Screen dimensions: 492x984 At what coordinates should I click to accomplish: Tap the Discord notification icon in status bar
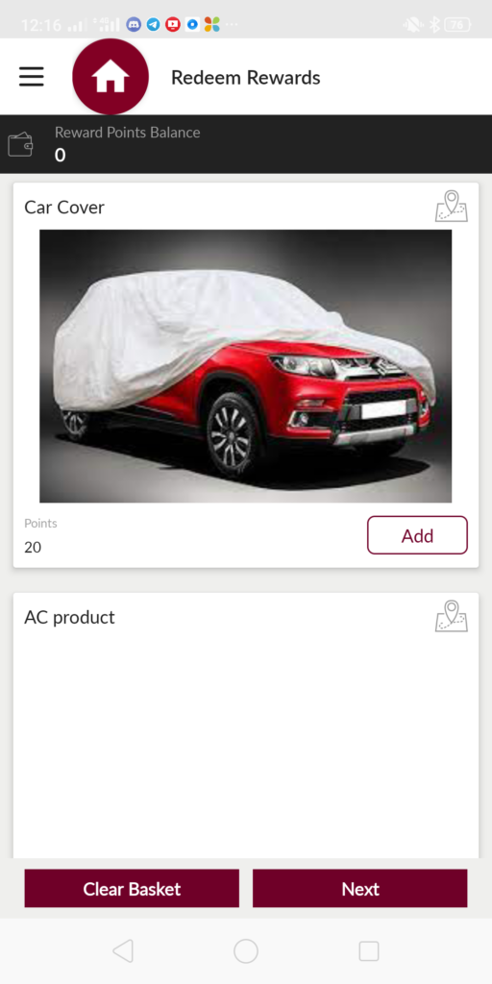133,24
